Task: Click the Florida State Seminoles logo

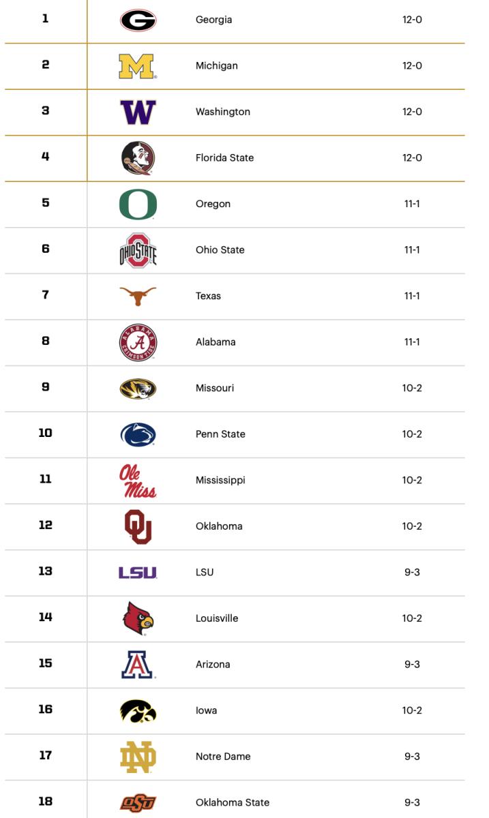Action: click(138, 158)
